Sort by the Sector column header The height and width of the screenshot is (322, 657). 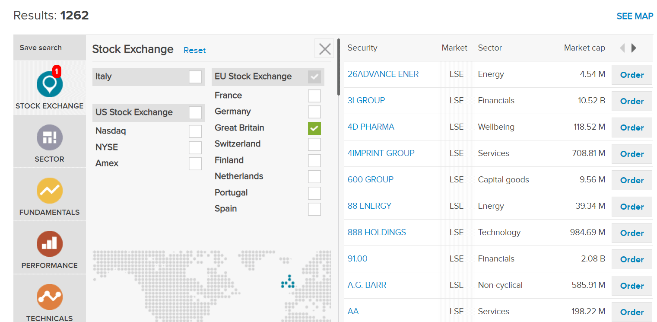click(490, 48)
